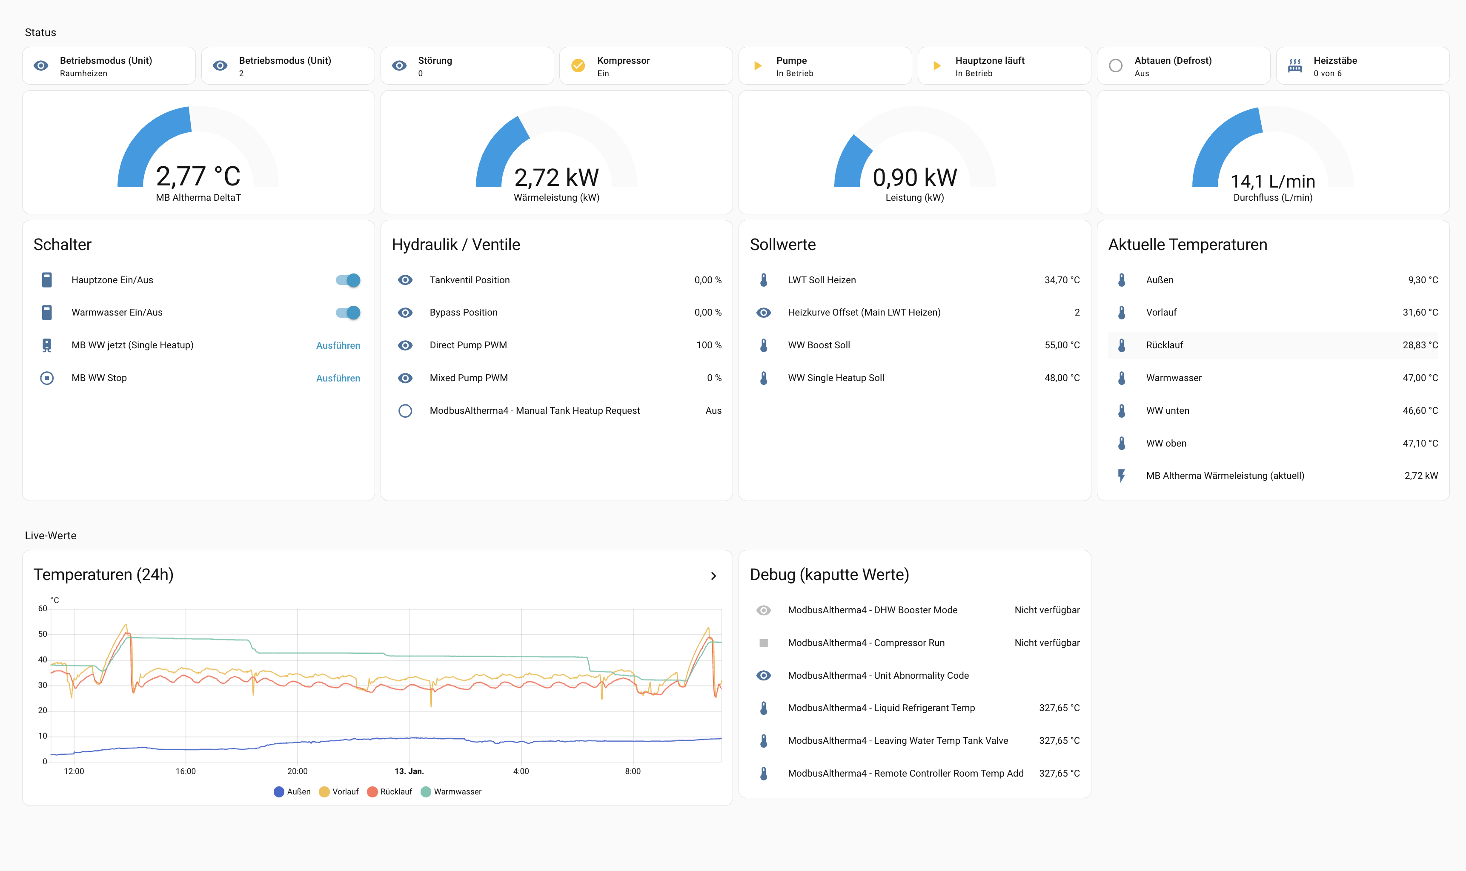
Task: Click the Abtauen (Defrost) circle icon
Action: point(1115,66)
